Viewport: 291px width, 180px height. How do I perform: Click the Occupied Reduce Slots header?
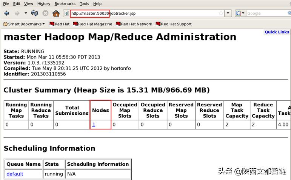[x=153, y=110]
